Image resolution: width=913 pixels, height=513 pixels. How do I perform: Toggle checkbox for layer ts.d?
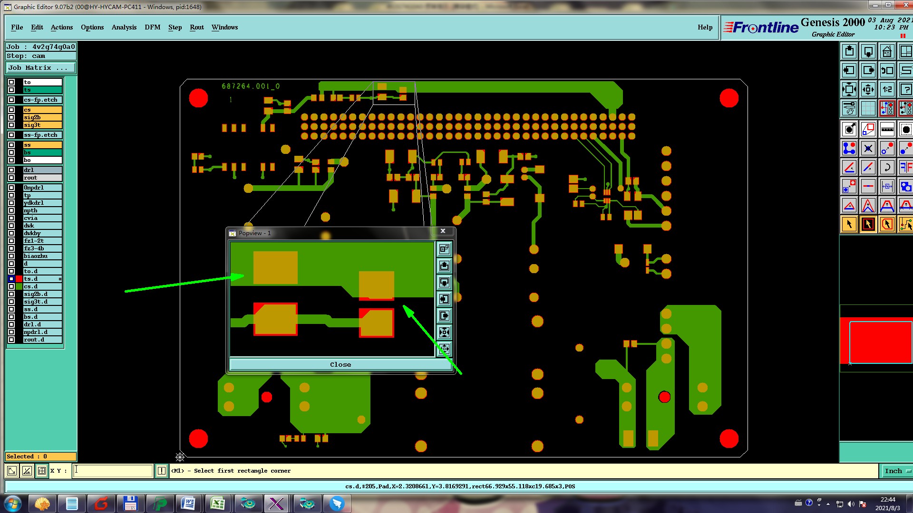tap(11, 279)
